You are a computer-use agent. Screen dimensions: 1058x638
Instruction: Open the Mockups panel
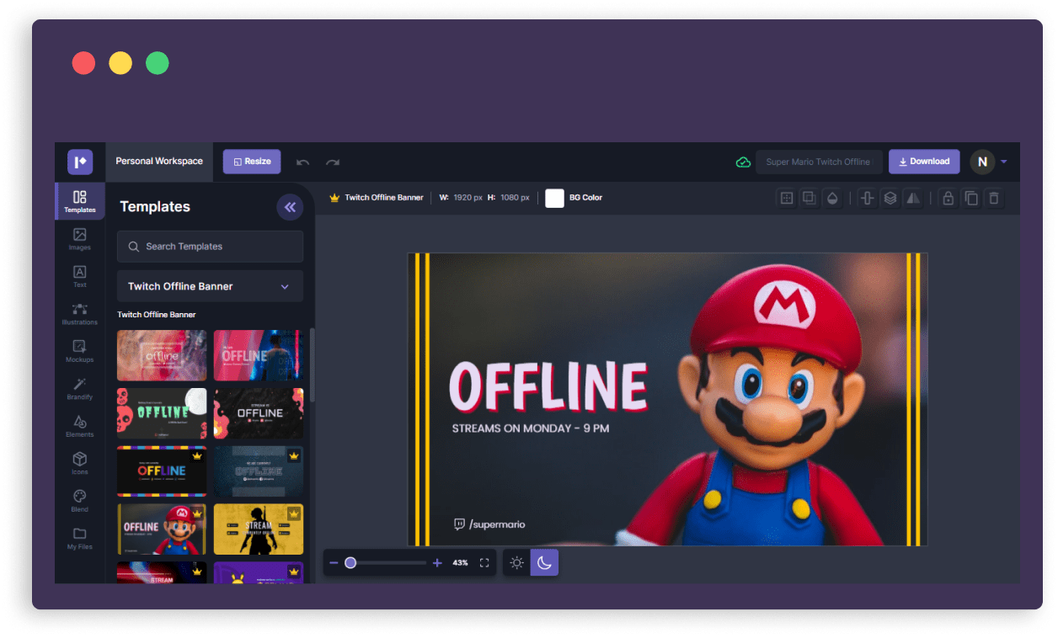(79, 351)
